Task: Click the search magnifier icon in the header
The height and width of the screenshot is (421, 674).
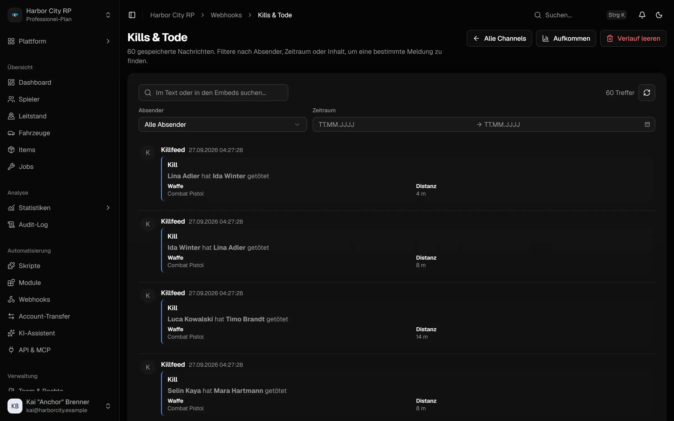Action: pyautogui.click(x=538, y=15)
